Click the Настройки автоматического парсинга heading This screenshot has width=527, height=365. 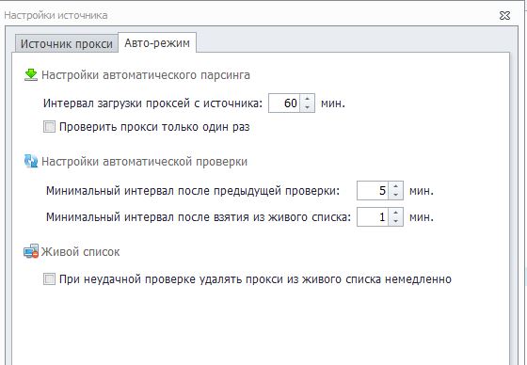coord(146,75)
